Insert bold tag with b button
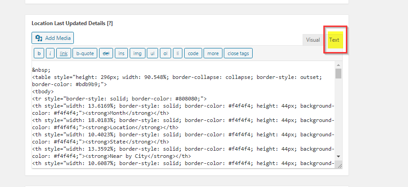Image resolution: width=408 pixels, height=187 pixels. pyautogui.click(x=39, y=54)
